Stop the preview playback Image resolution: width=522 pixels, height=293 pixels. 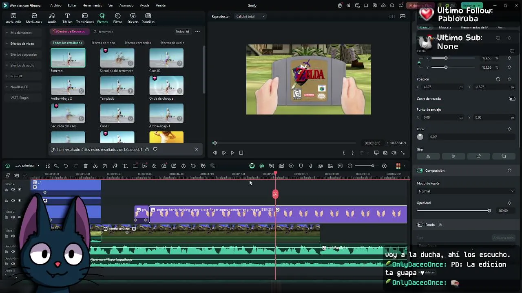(x=241, y=153)
